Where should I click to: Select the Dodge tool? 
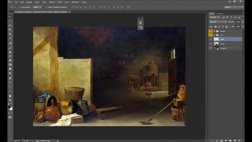point(10,73)
